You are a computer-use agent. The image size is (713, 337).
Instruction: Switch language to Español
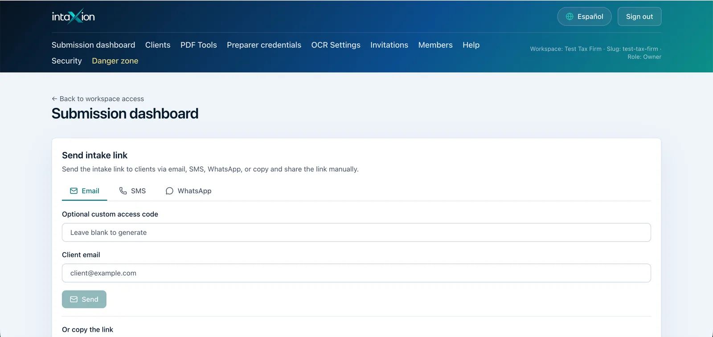point(584,16)
